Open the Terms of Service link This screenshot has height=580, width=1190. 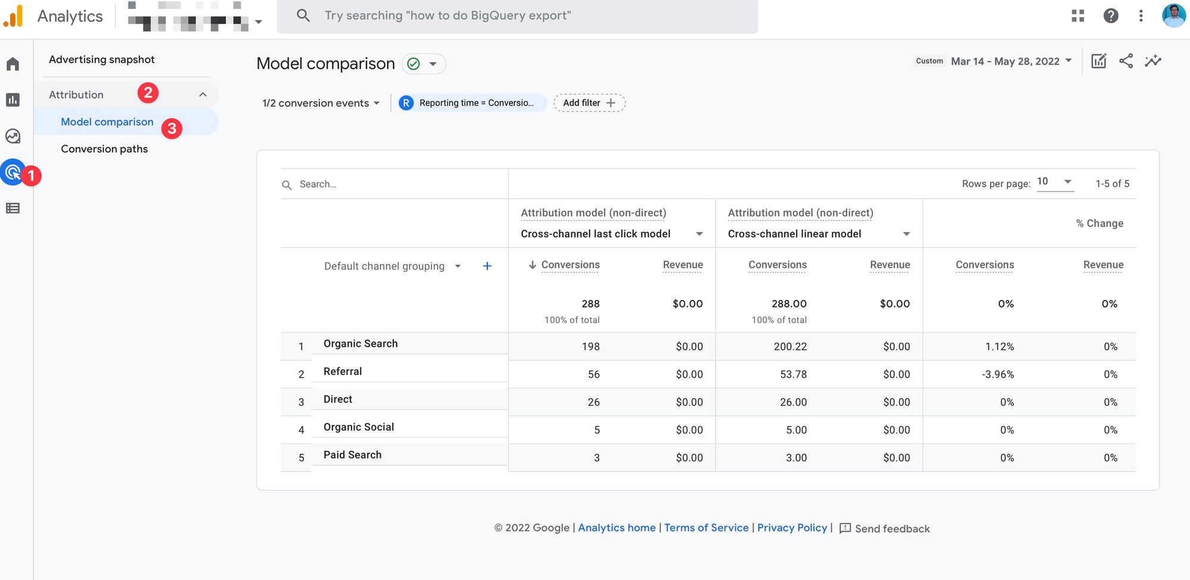pyautogui.click(x=706, y=528)
